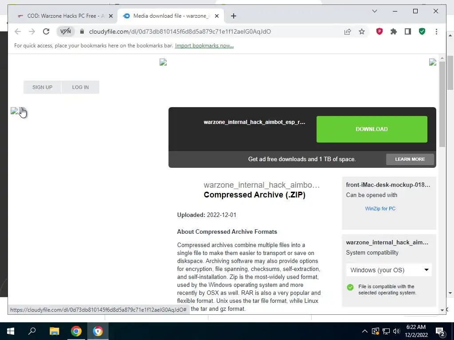454x340 pixels.
Task: Click the green compatibility check icon
Action: pos(350,287)
